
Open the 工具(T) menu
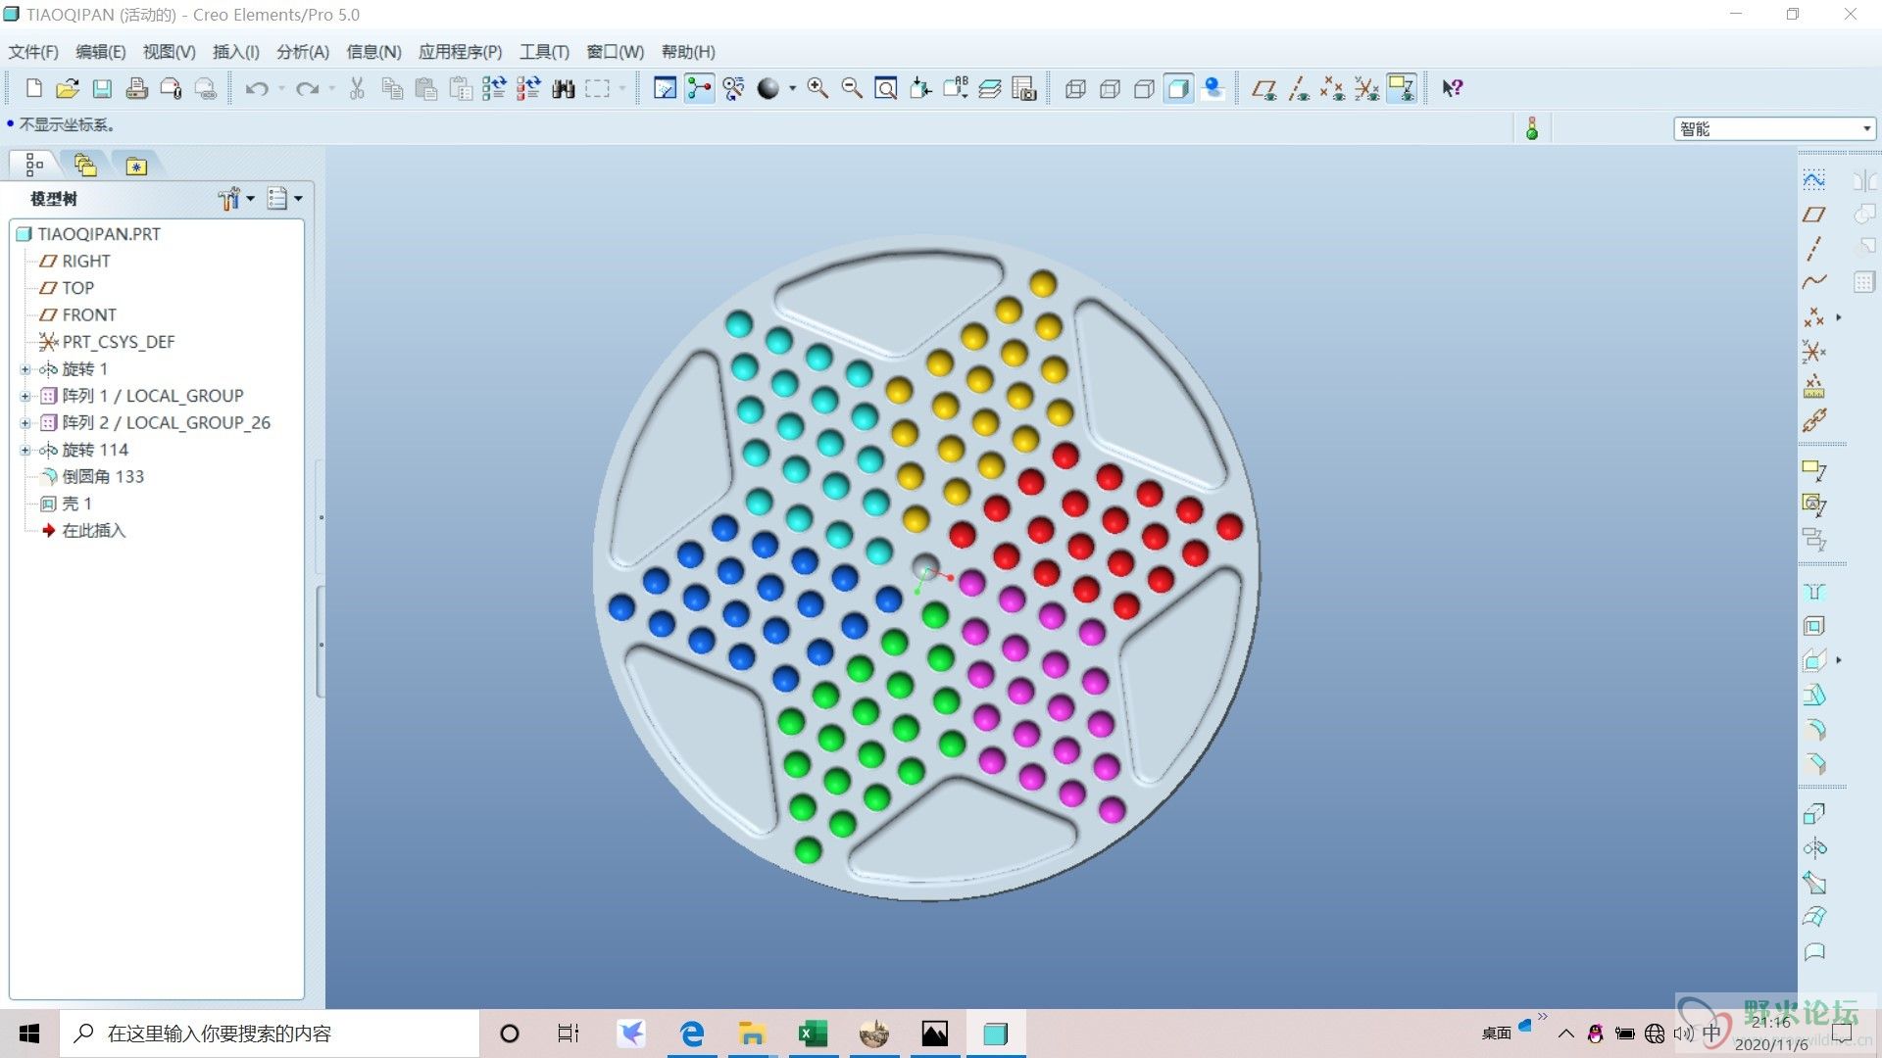(x=544, y=52)
